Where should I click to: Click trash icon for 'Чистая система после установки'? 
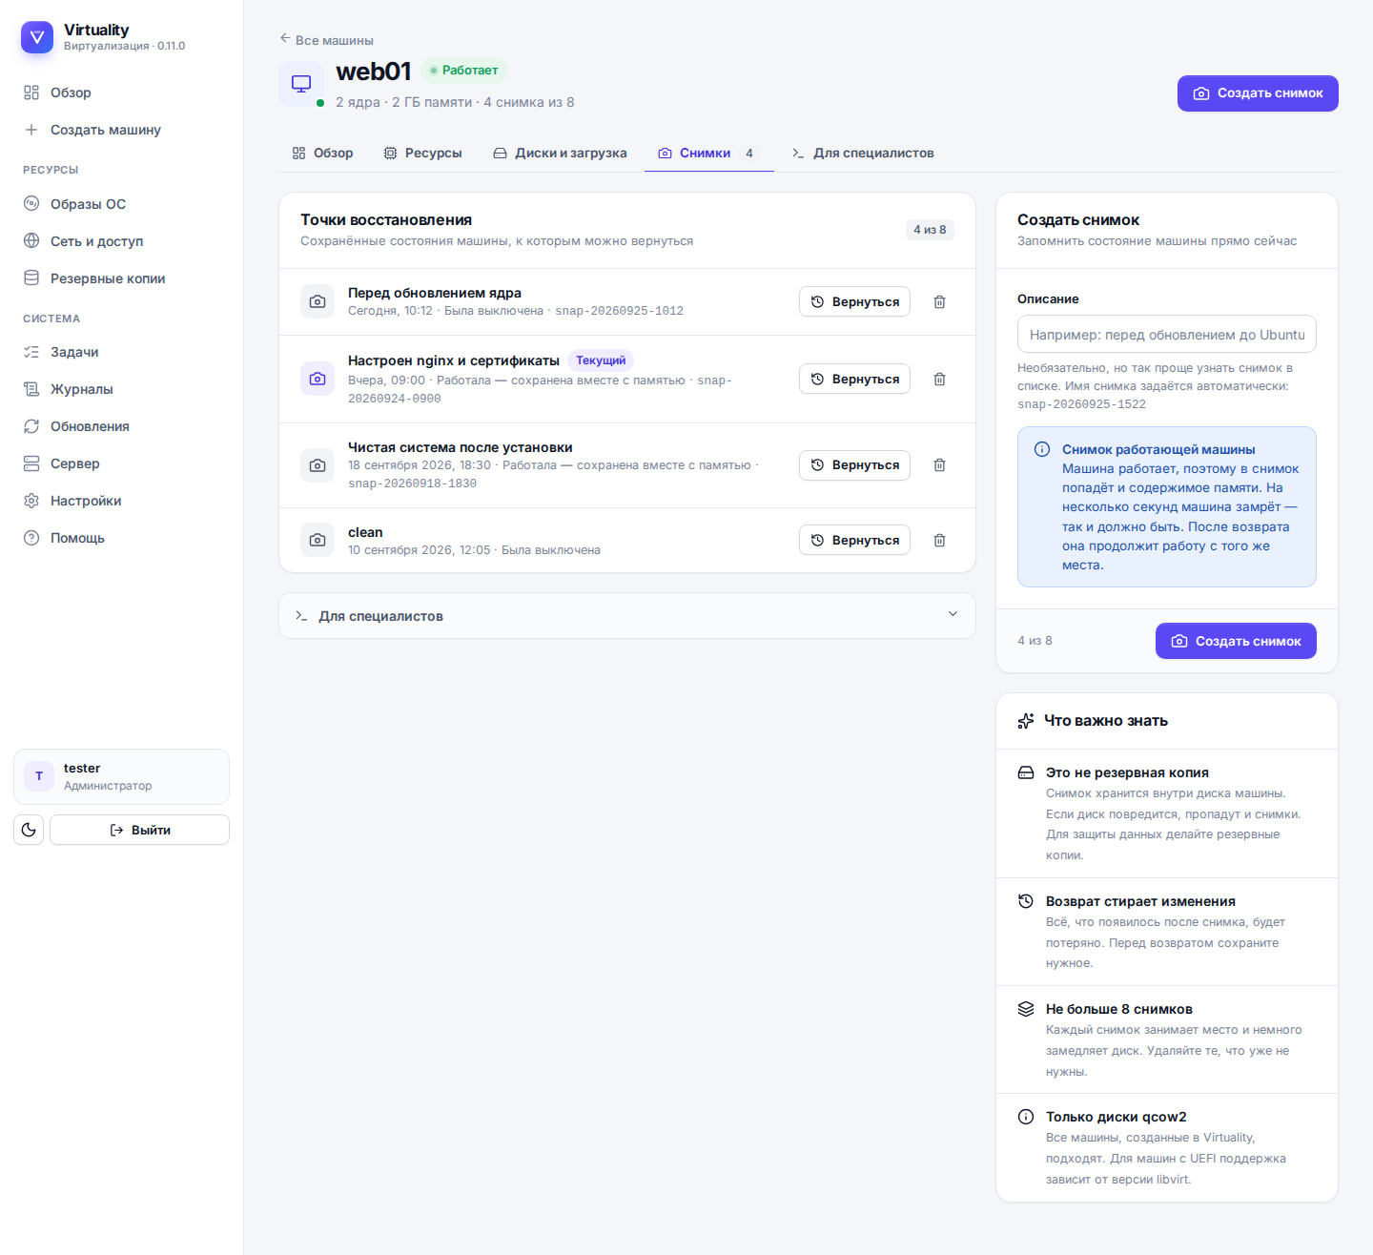[x=939, y=464]
